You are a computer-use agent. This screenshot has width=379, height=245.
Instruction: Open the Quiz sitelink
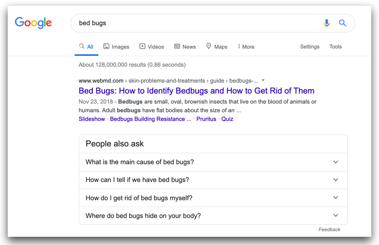coord(227,119)
